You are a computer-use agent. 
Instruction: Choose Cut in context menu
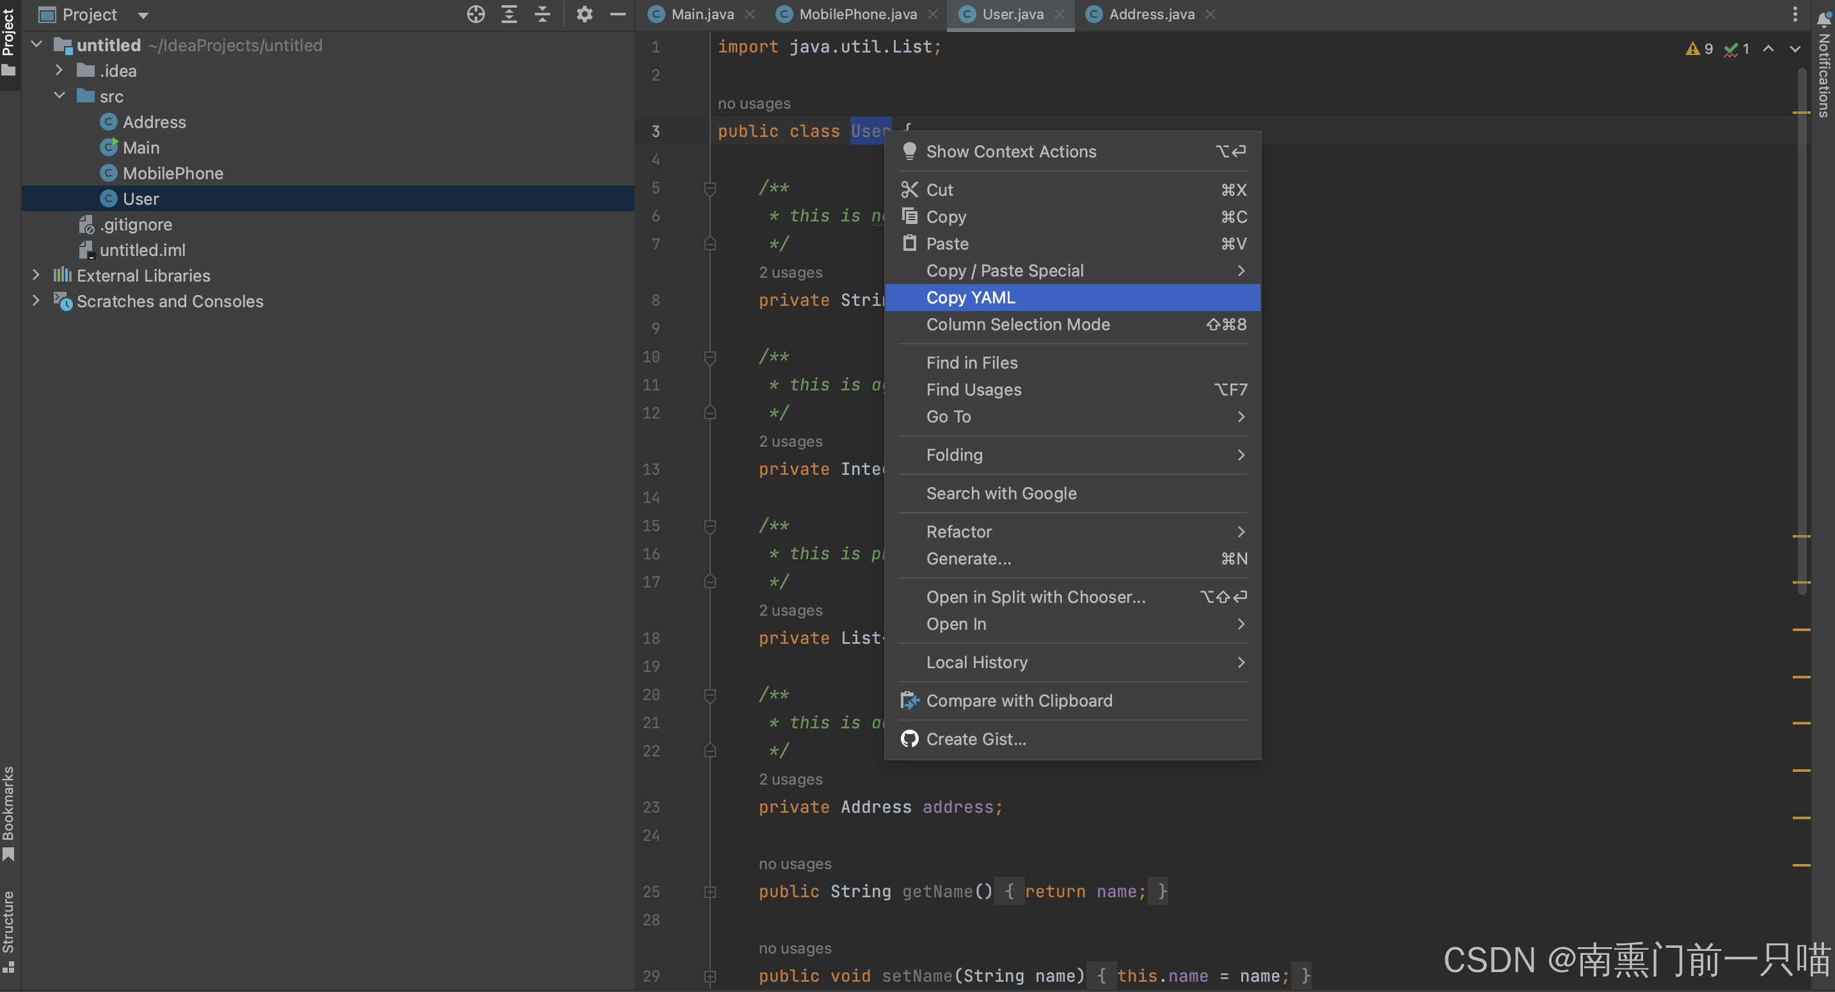(1072, 189)
